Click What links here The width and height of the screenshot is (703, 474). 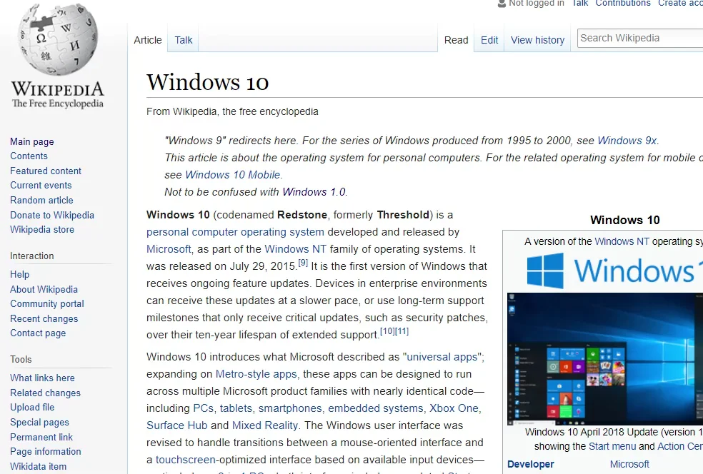tap(43, 378)
